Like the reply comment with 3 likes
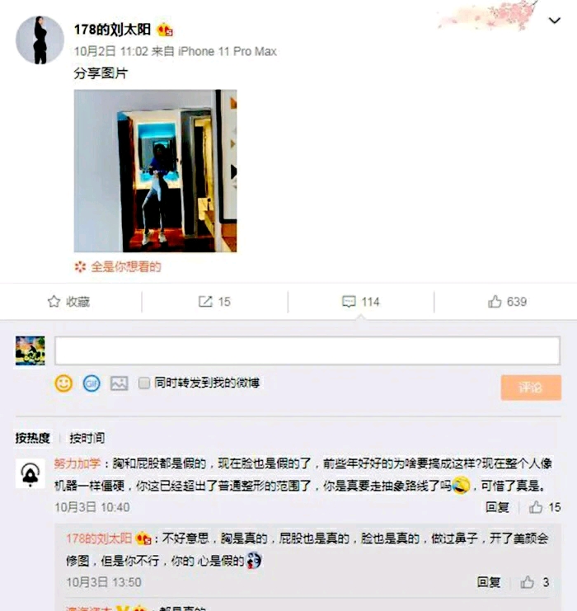 (528, 582)
